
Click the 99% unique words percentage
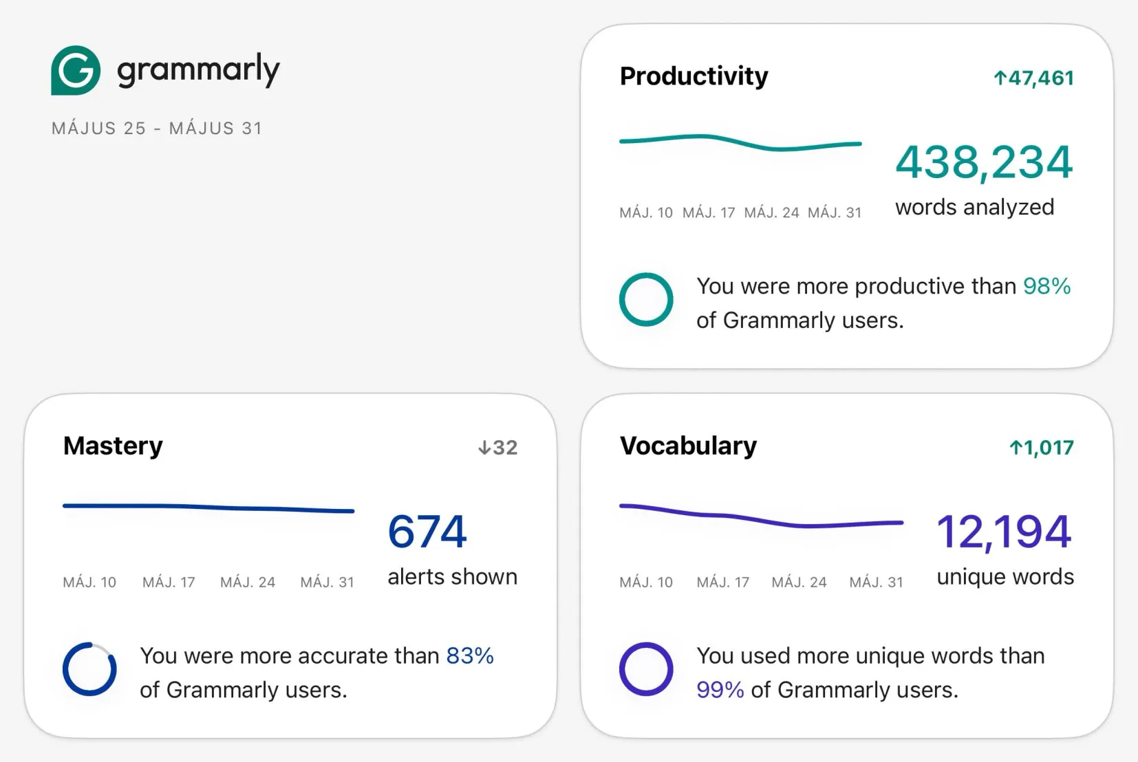pos(720,690)
